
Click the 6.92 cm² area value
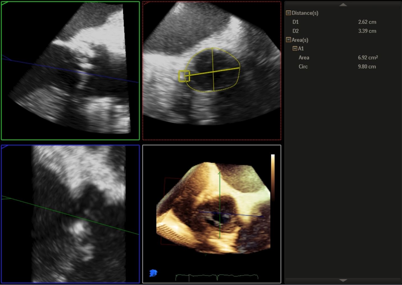point(368,57)
